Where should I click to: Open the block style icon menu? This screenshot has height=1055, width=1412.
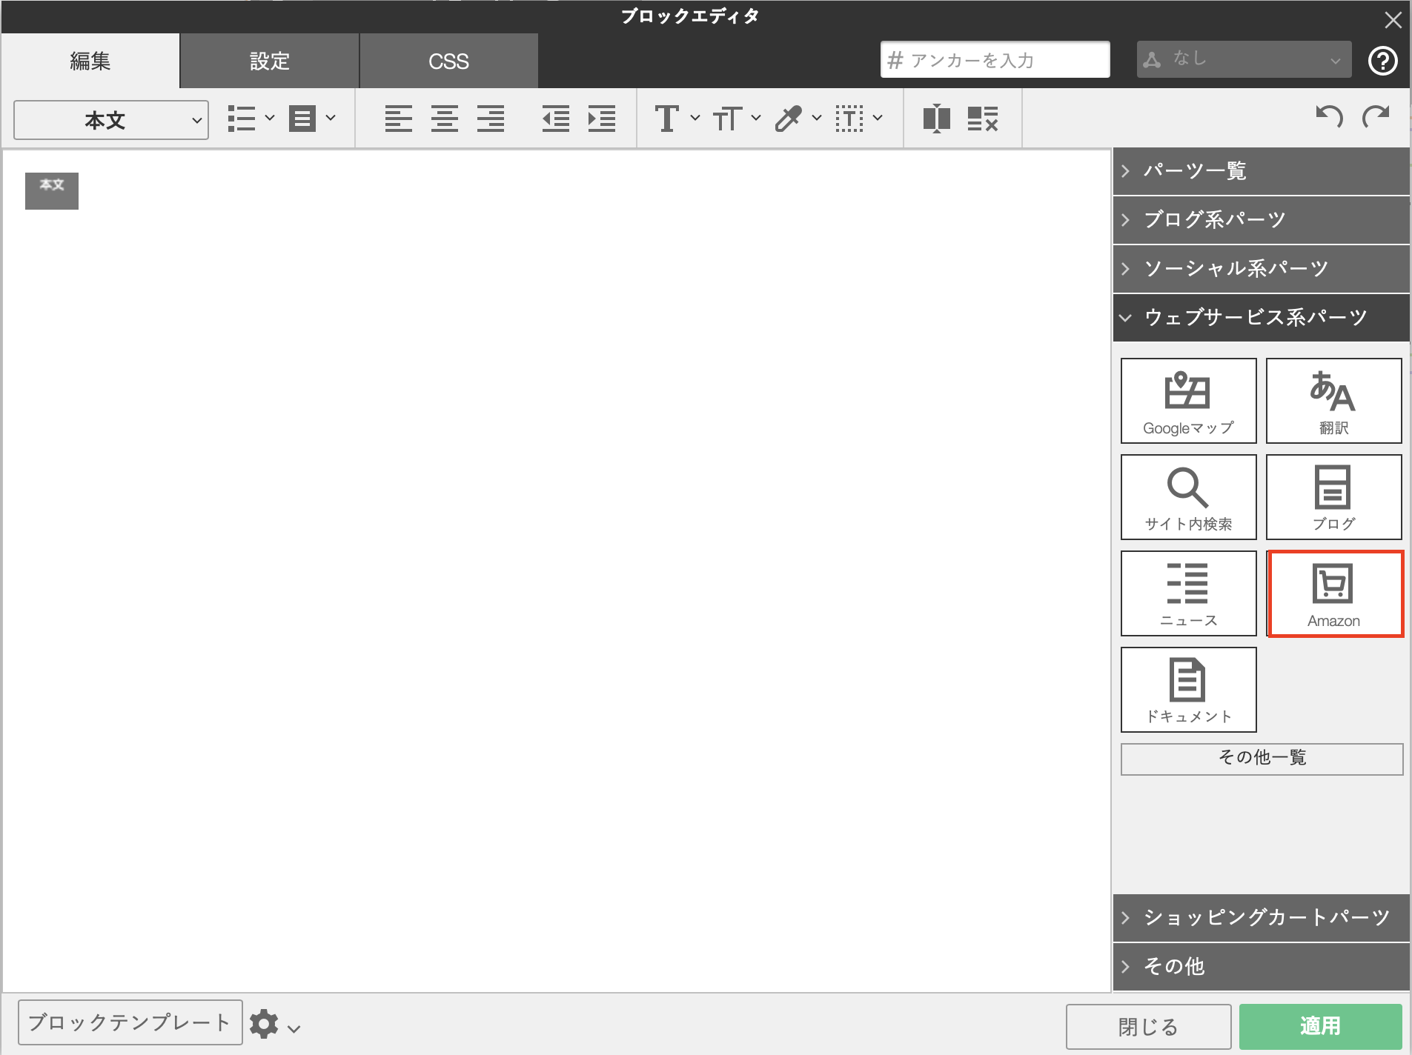pyautogui.click(x=312, y=119)
